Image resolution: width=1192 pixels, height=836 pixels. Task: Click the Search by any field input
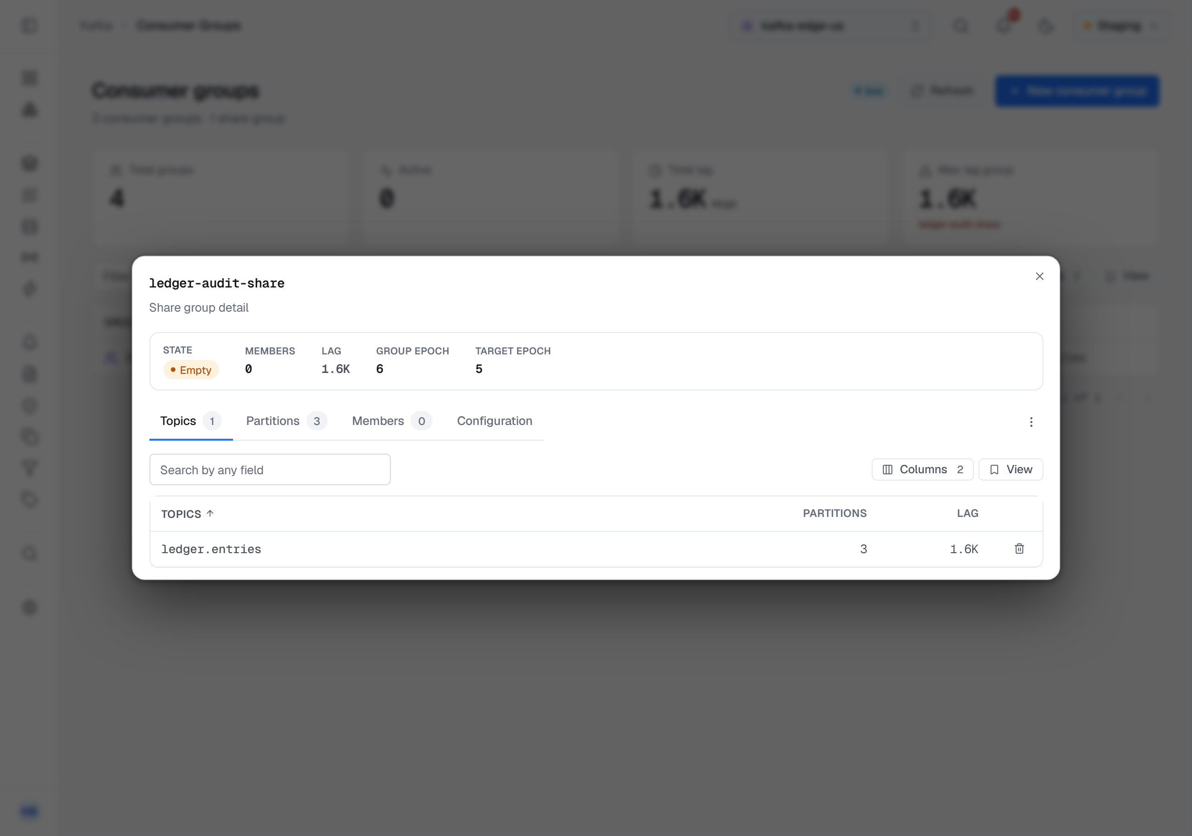click(x=270, y=470)
